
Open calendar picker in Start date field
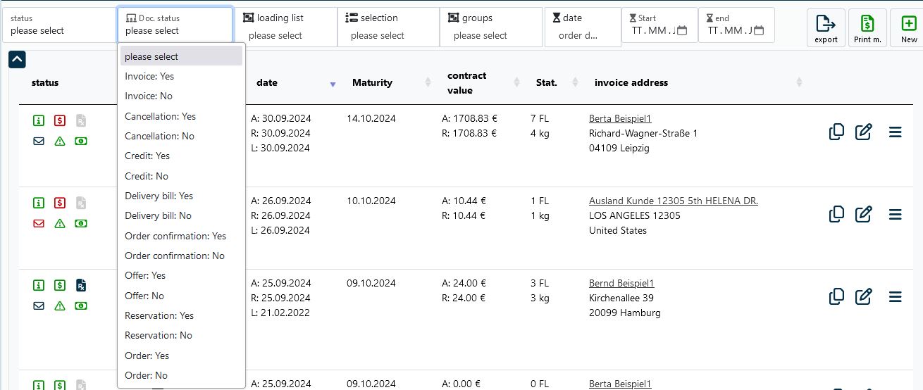click(682, 31)
